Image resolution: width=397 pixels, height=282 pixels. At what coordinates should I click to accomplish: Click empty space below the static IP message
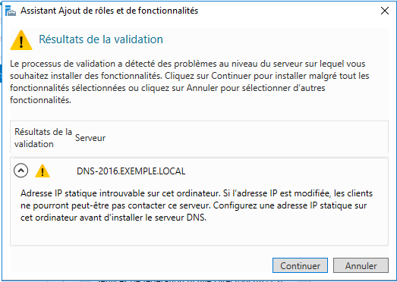199,234
